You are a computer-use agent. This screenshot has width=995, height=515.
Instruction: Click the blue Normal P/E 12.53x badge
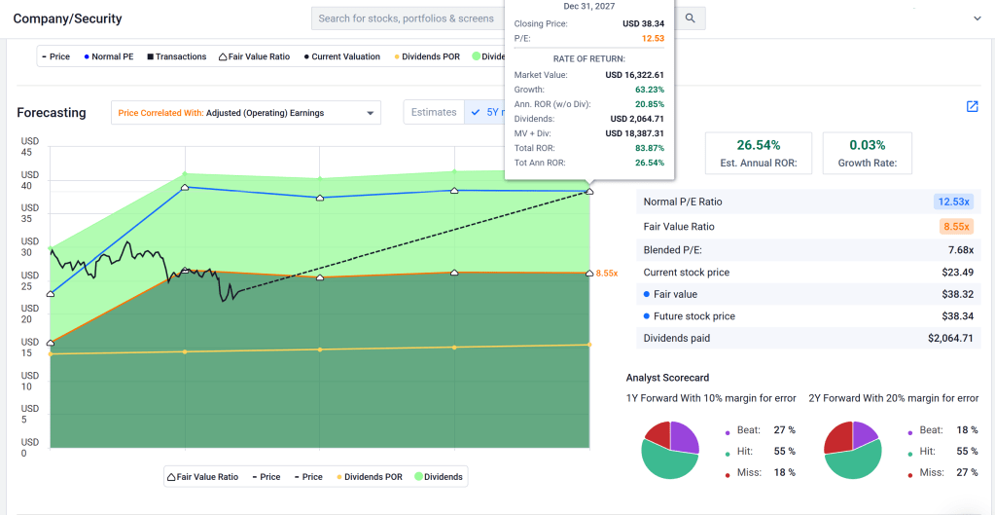[x=953, y=202]
